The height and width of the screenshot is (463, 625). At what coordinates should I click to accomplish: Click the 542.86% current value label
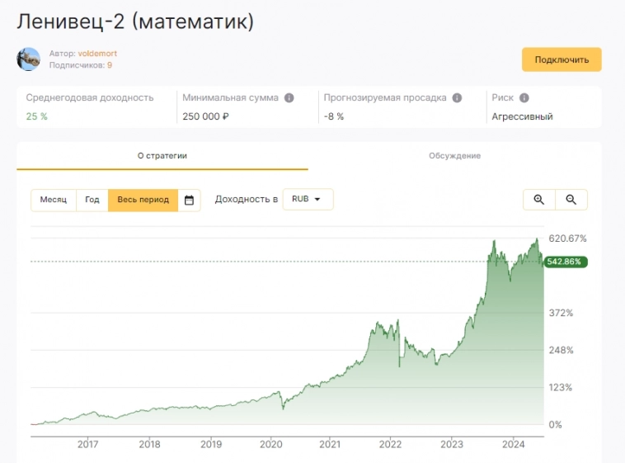564,262
